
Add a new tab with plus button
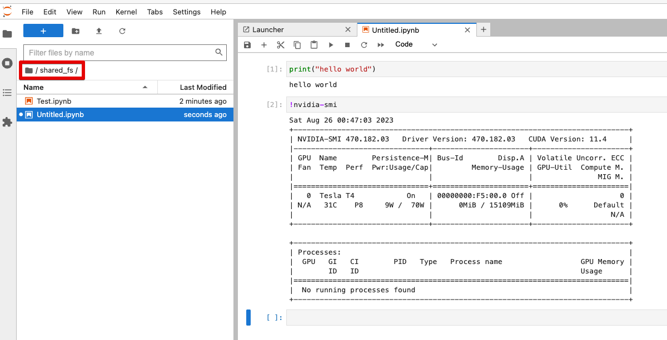484,29
